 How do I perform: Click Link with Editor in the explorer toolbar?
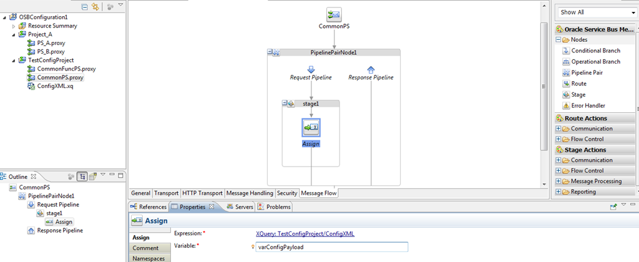pos(95,6)
